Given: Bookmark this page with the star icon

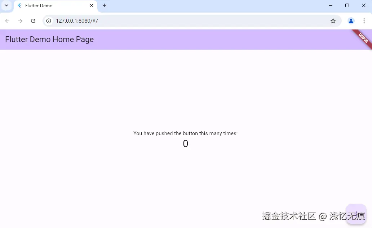Looking at the screenshot, I should (x=333, y=21).
